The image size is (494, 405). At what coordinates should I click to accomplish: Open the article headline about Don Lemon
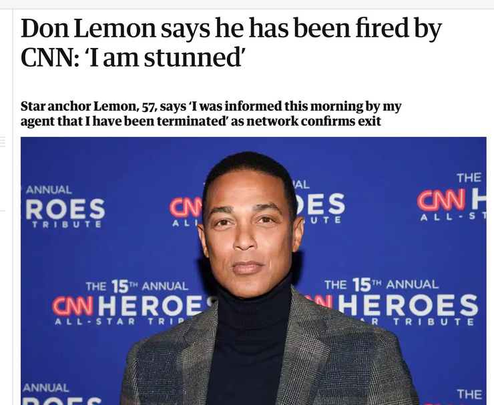[x=231, y=43]
